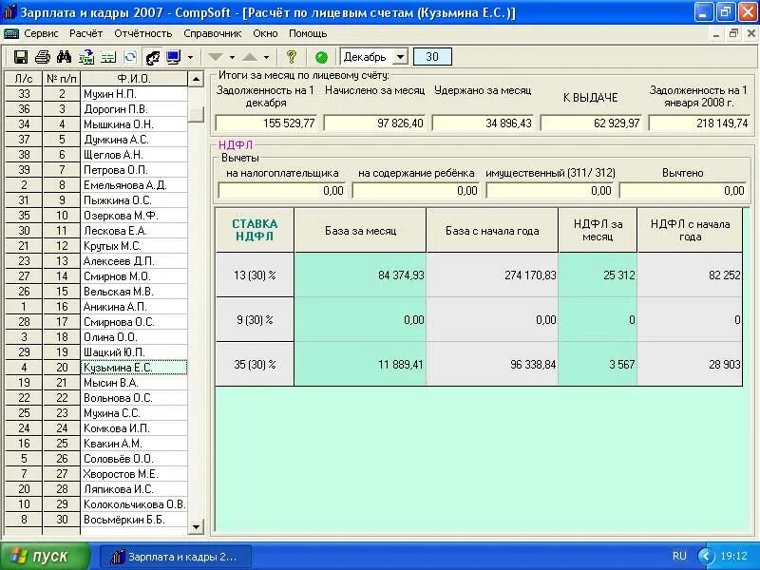The height and width of the screenshot is (570, 760).
Task: Click the employee list scroll down arrow
Action: point(196,527)
